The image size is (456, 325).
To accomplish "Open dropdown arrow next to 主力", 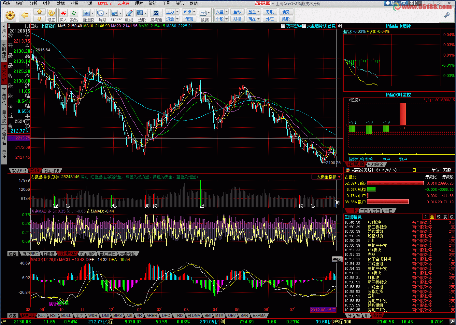I will [178, 12].
